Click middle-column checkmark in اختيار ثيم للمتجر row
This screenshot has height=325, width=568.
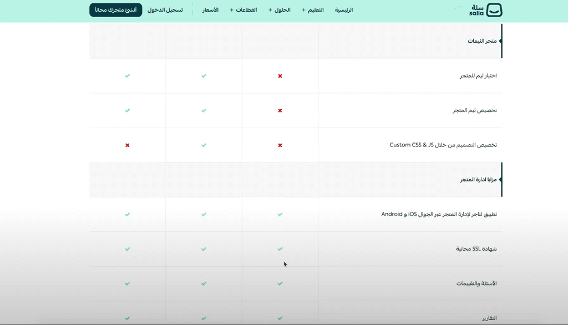(x=204, y=76)
